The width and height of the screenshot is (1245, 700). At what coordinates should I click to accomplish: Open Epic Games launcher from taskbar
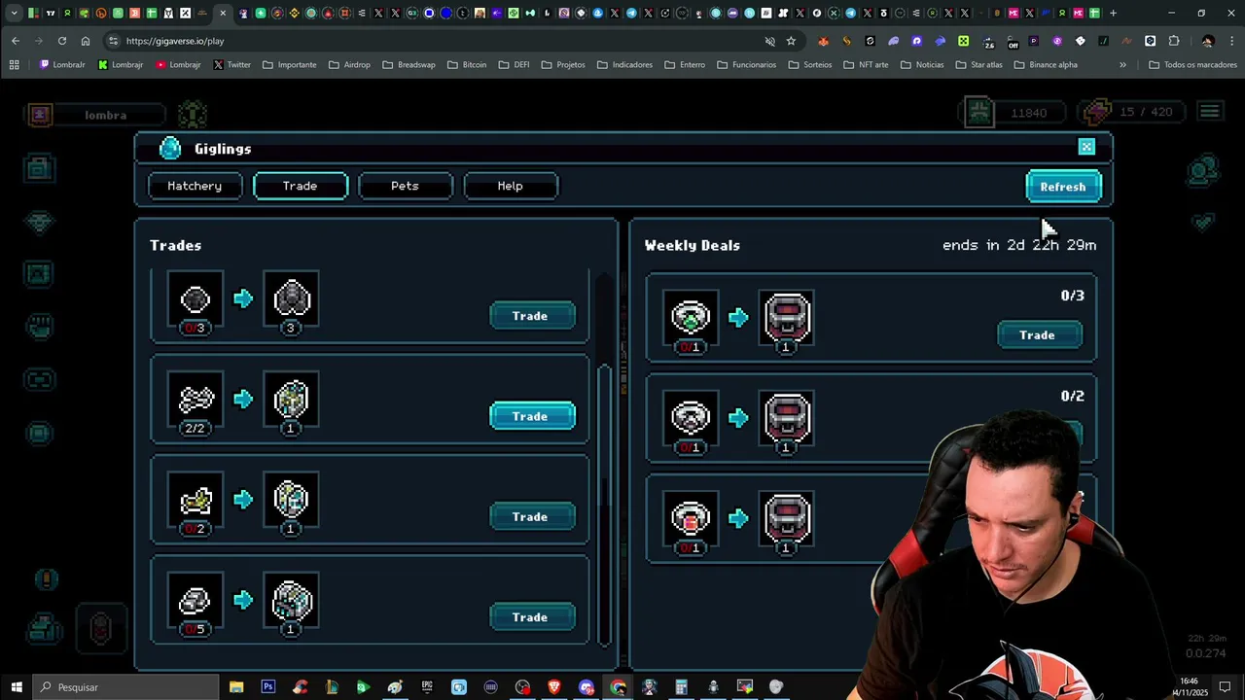pos(427,687)
